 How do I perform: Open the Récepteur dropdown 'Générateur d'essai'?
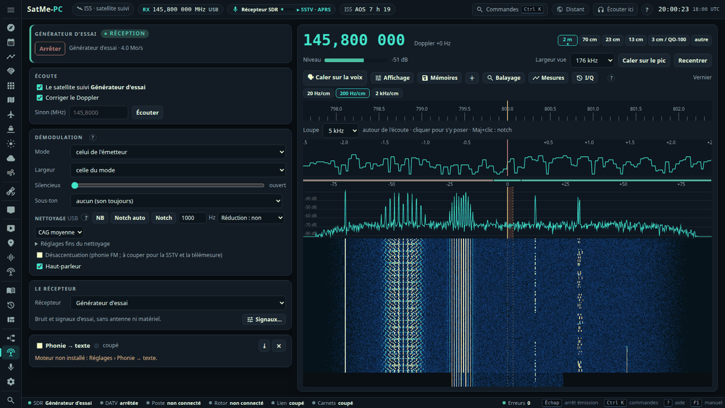178,303
